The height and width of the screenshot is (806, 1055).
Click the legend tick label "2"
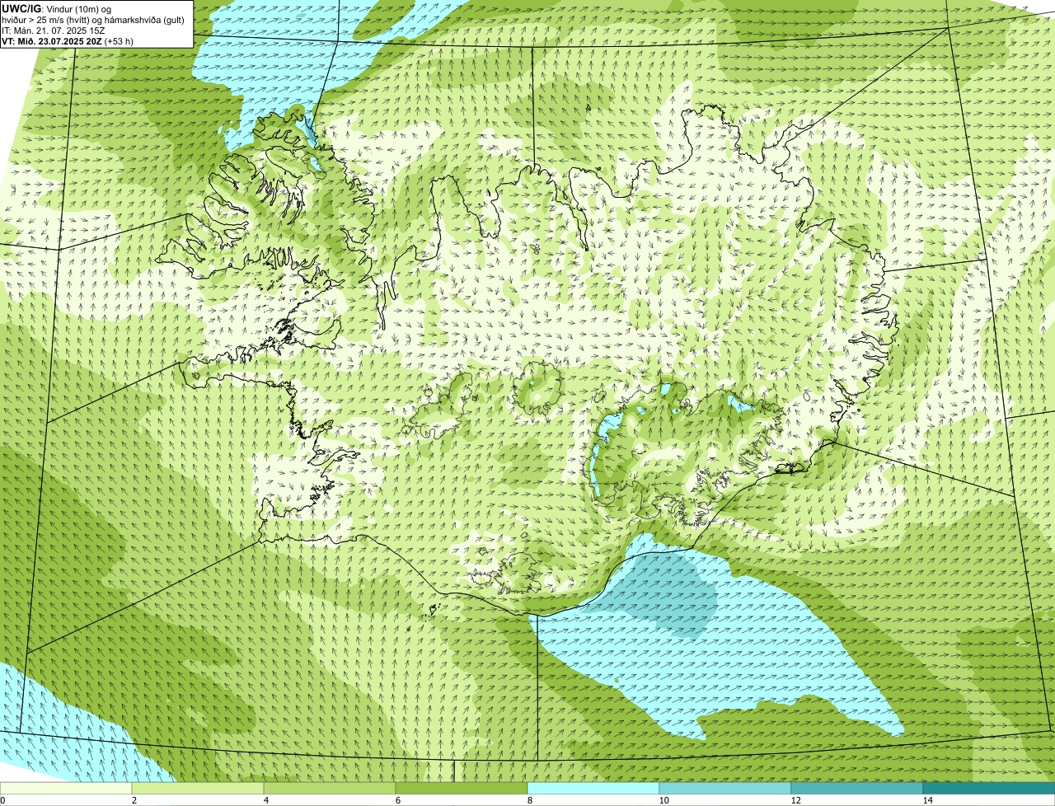pos(134,800)
